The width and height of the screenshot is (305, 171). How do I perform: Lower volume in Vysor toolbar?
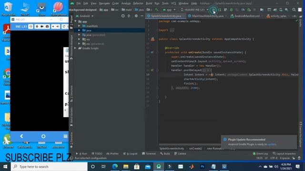click(x=53, y=27)
